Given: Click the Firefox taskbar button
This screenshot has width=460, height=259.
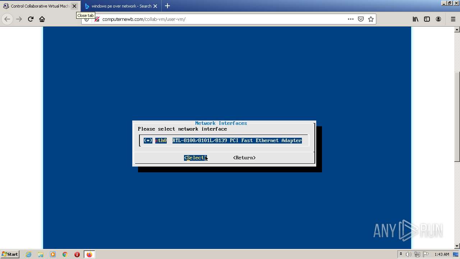Looking at the screenshot, I should click(89, 254).
